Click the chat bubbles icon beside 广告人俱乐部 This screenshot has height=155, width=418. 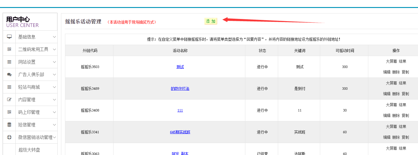point(9,74)
